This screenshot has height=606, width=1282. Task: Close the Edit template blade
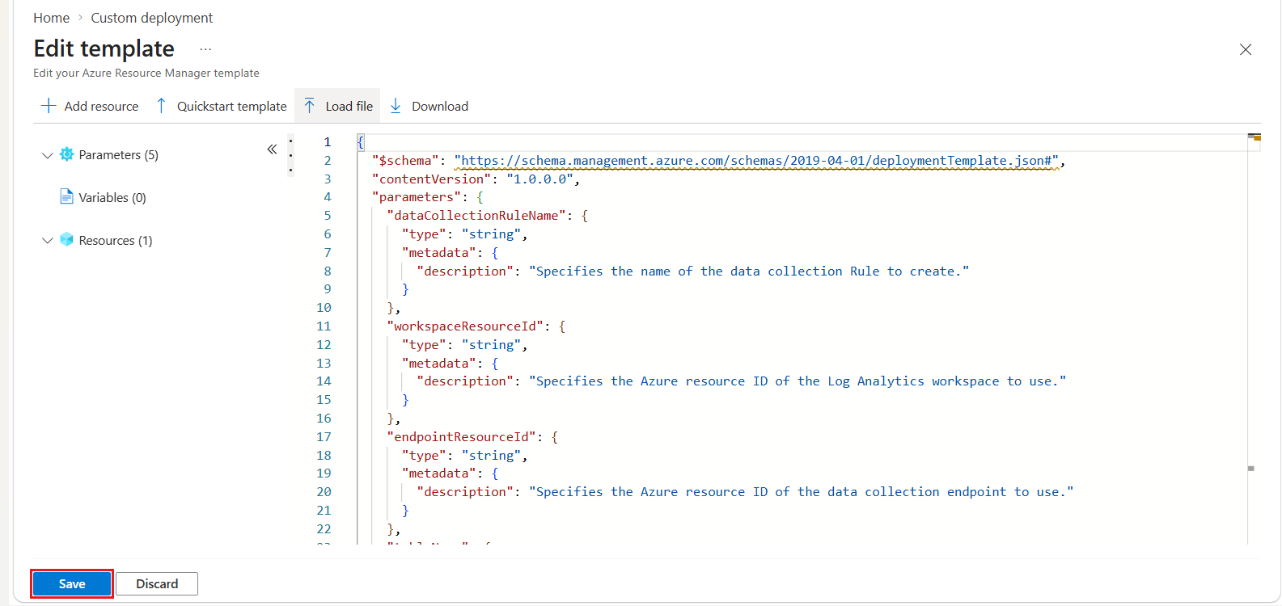tap(1246, 50)
